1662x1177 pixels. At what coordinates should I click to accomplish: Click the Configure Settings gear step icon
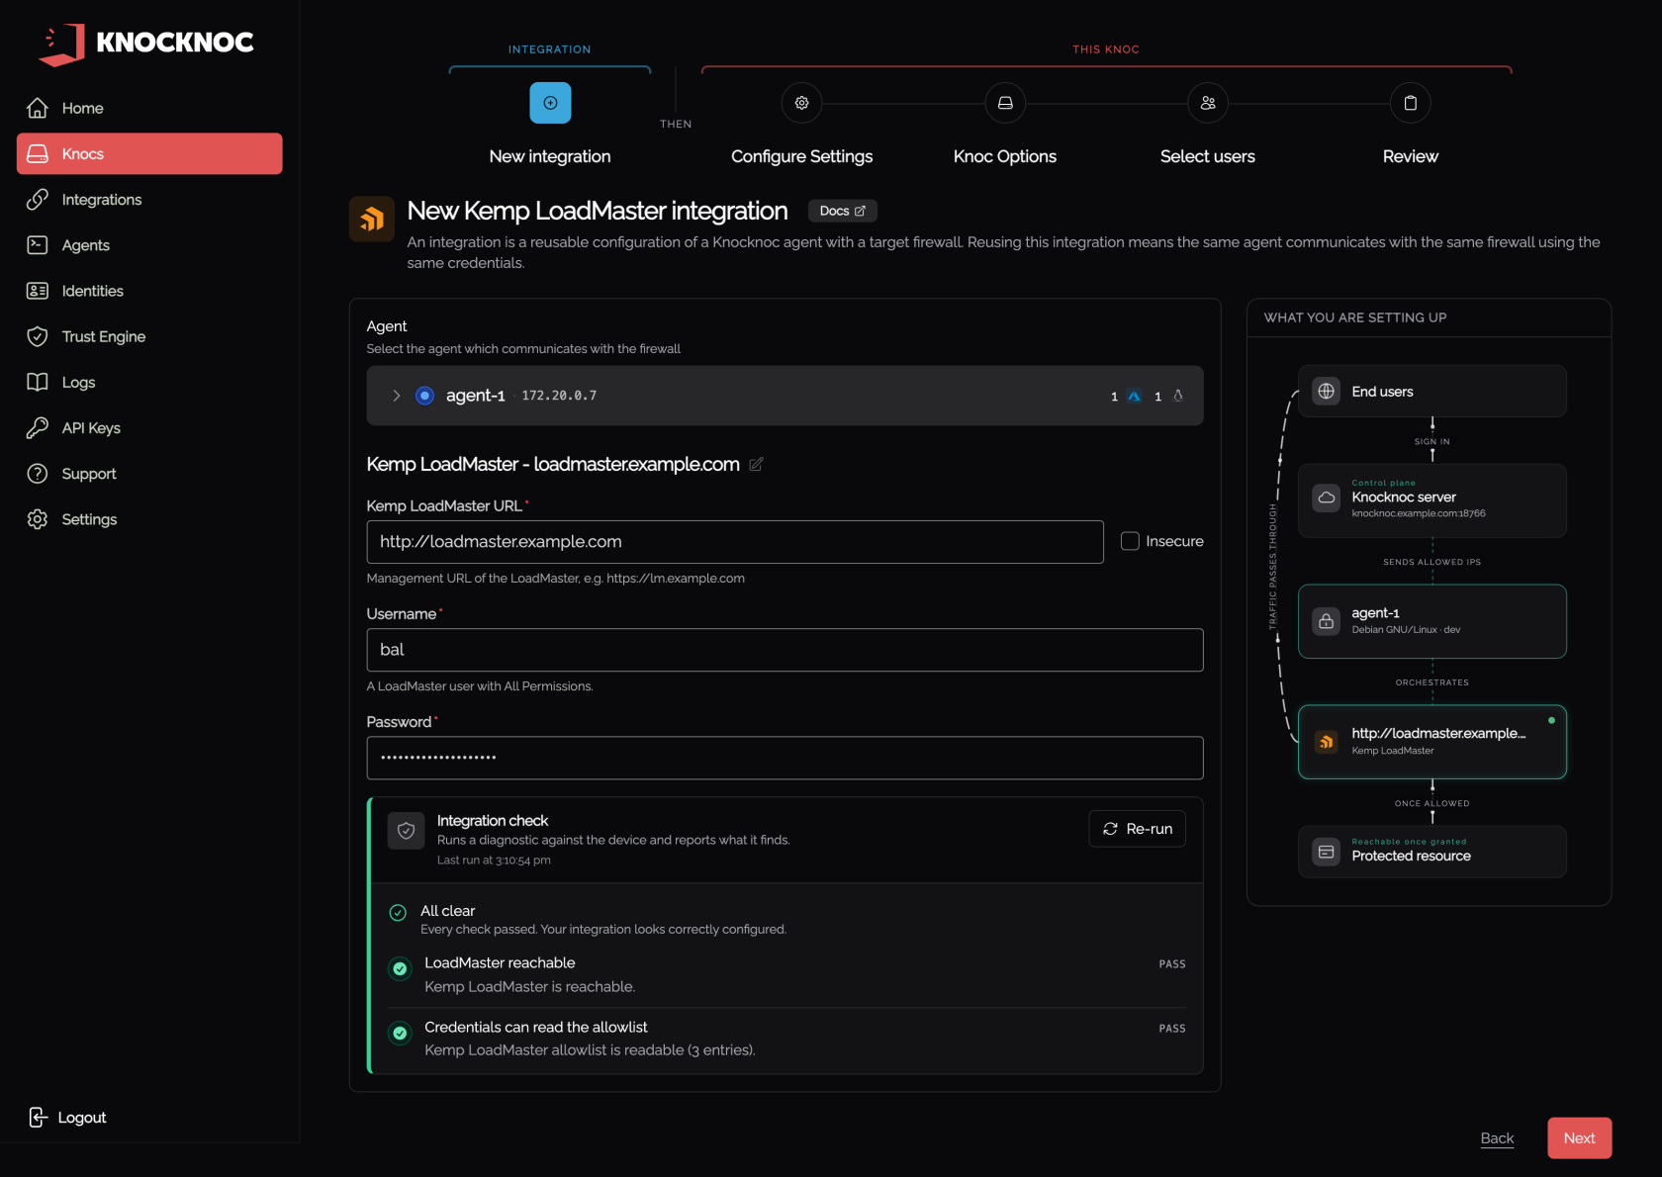(x=801, y=103)
